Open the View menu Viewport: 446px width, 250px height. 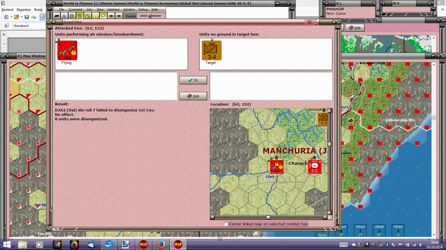click(x=100, y=9)
